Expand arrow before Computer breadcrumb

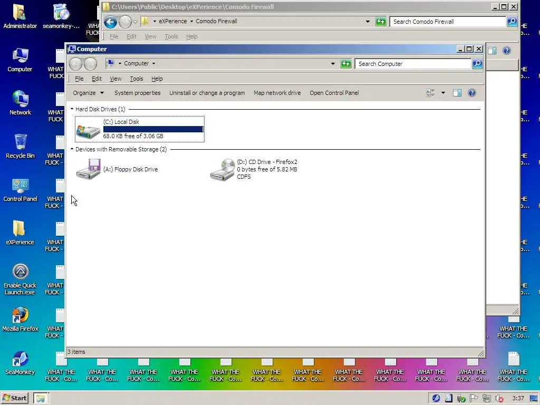120,63
